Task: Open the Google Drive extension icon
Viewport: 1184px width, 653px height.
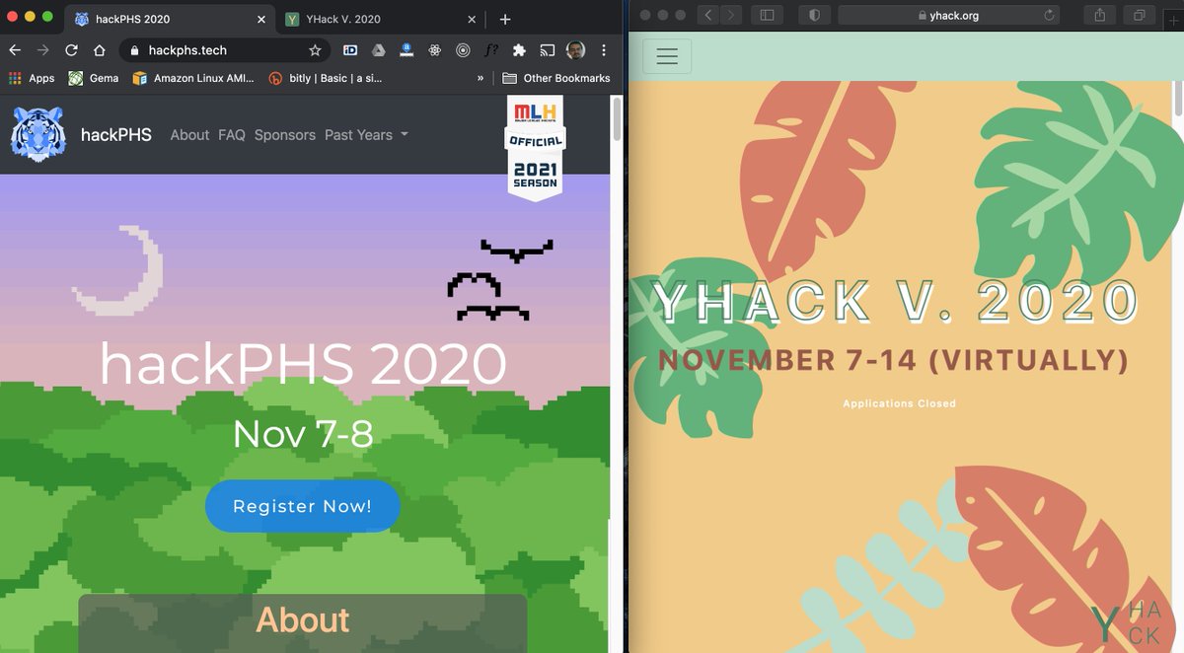Action: [x=378, y=50]
